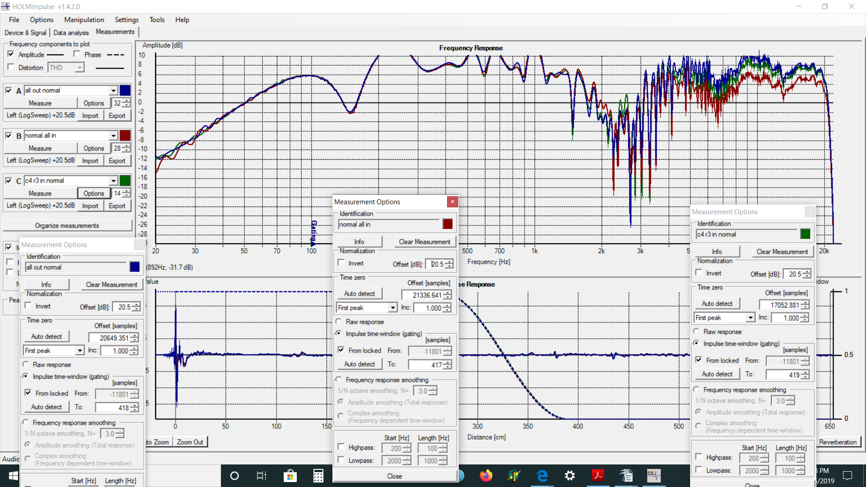866x487 pixels.
Task: Open First peak dropdown in 'c4 r3 in normal' dialog
Action: tap(751, 318)
